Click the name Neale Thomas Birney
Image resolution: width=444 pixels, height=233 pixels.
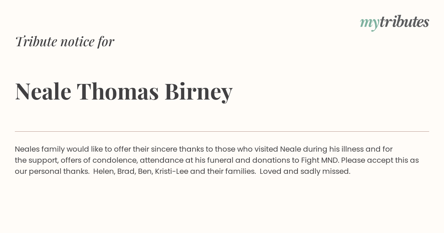tap(124, 91)
